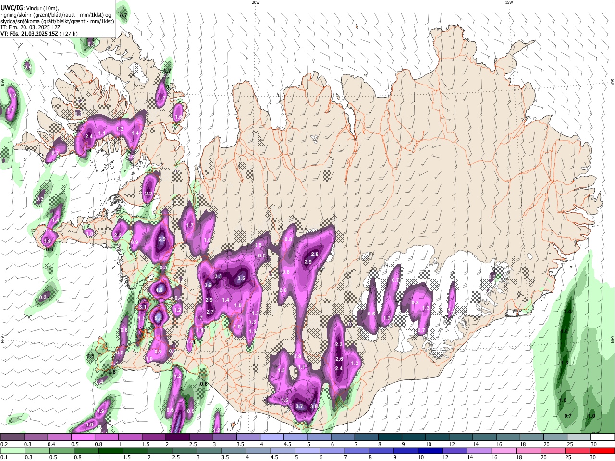Click the 5.4 precipitation value on the map

coord(159,318)
